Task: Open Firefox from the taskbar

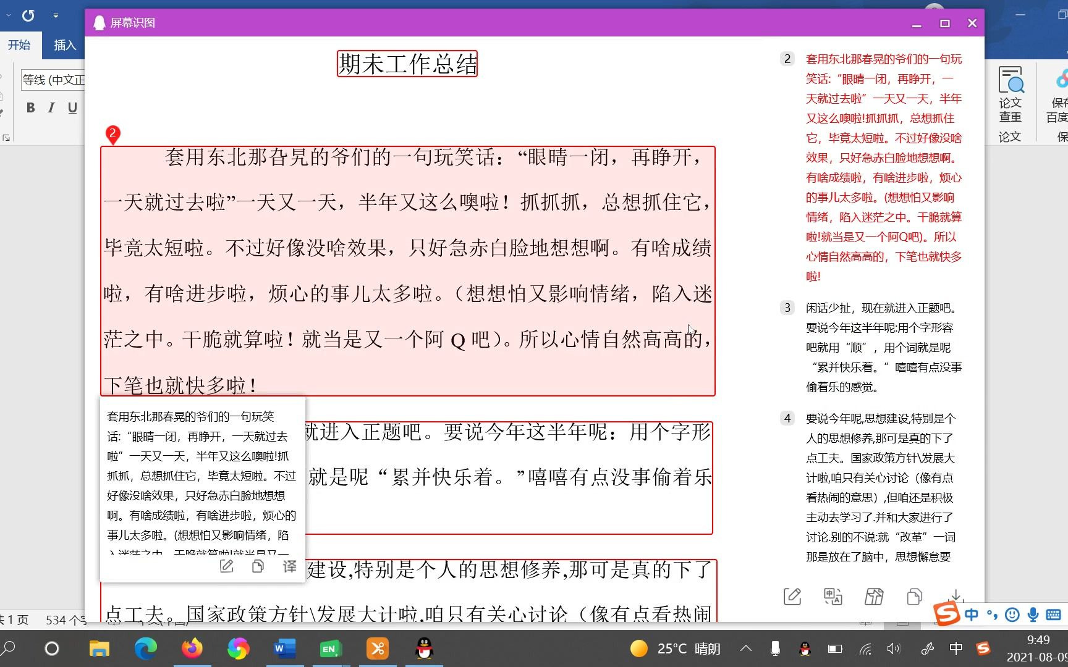Action: point(192,648)
